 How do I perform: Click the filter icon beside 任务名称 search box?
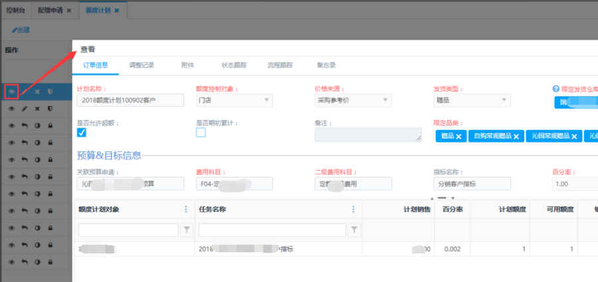point(355,230)
